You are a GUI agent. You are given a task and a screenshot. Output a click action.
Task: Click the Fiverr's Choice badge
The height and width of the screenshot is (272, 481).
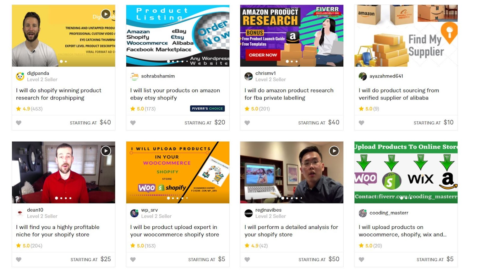(207, 108)
